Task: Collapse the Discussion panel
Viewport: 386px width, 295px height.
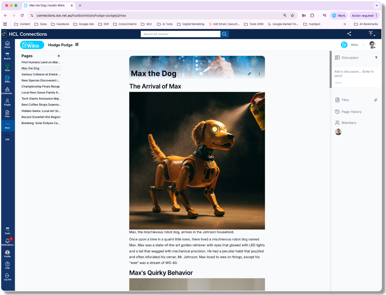Action: click(376, 57)
